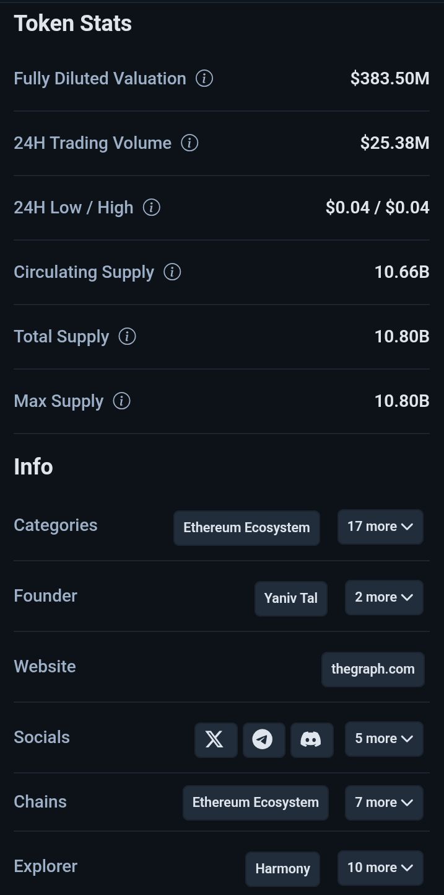Open the 10 more explorers dropdown
This screenshot has width=444, height=895.
coord(380,868)
